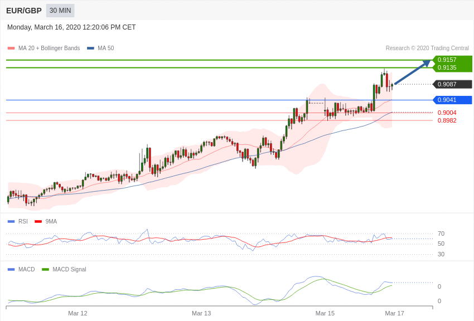Click the 0.9004 red support label
Image resolution: width=474 pixels, height=321 pixels.
(447, 113)
